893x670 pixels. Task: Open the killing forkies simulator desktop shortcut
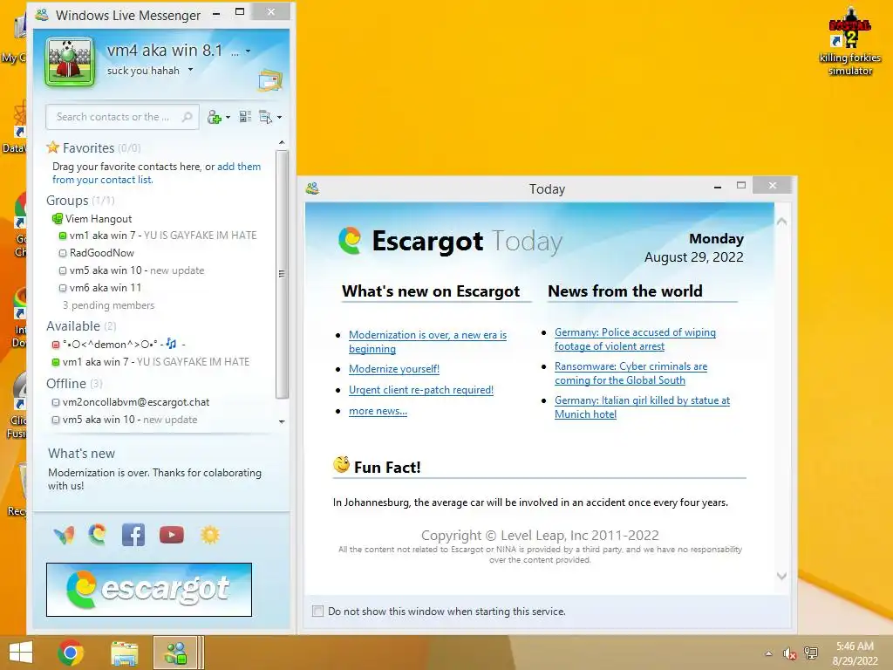(x=849, y=41)
